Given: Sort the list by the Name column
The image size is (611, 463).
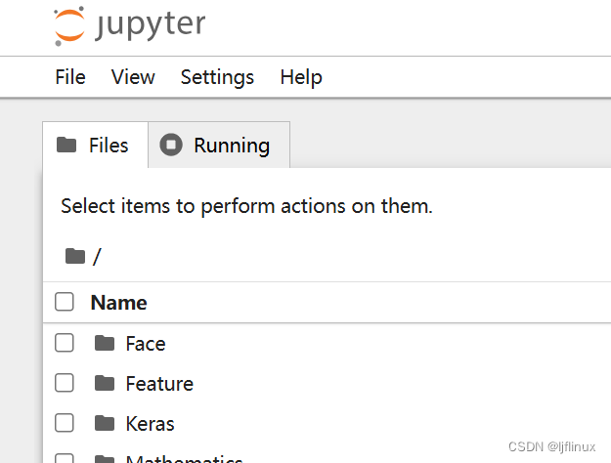Looking at the screenshot, I should [118, 303].
